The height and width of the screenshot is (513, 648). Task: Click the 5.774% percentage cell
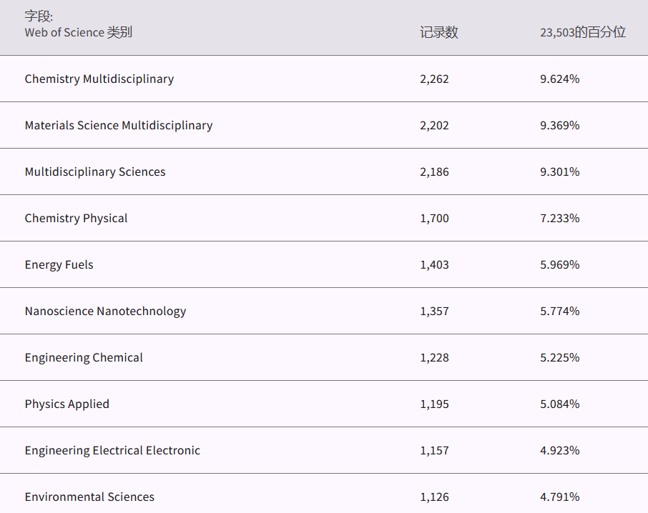(559, 311)
